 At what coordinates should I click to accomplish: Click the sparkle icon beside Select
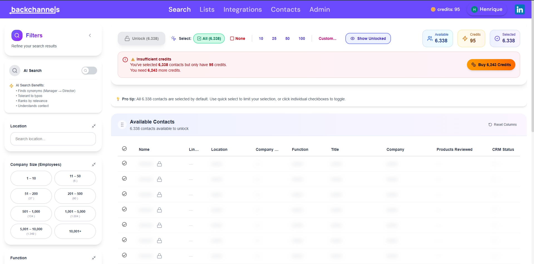click(174, 38)
